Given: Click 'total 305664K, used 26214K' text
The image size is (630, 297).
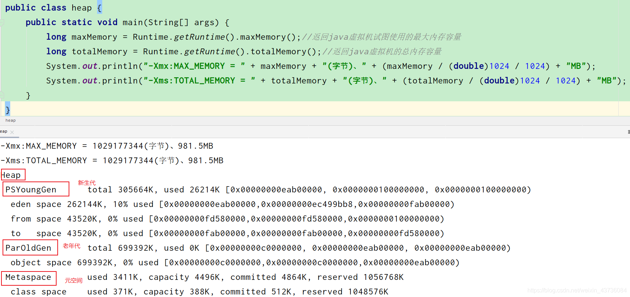Looking at the screenshot, I should 154,190.
